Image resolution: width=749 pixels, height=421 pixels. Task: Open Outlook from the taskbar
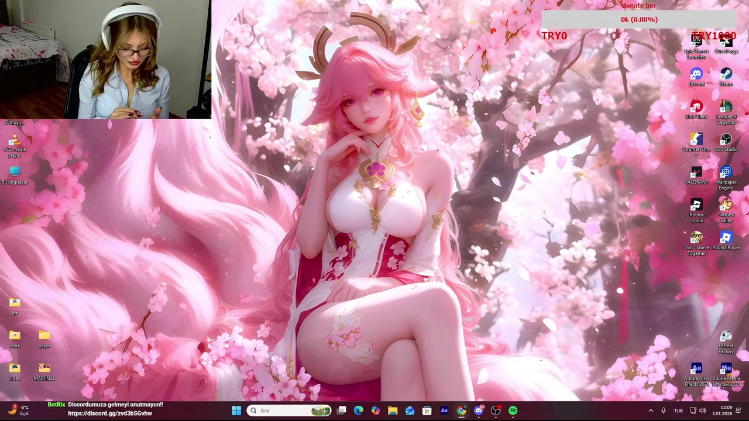[x=410, y=410]
